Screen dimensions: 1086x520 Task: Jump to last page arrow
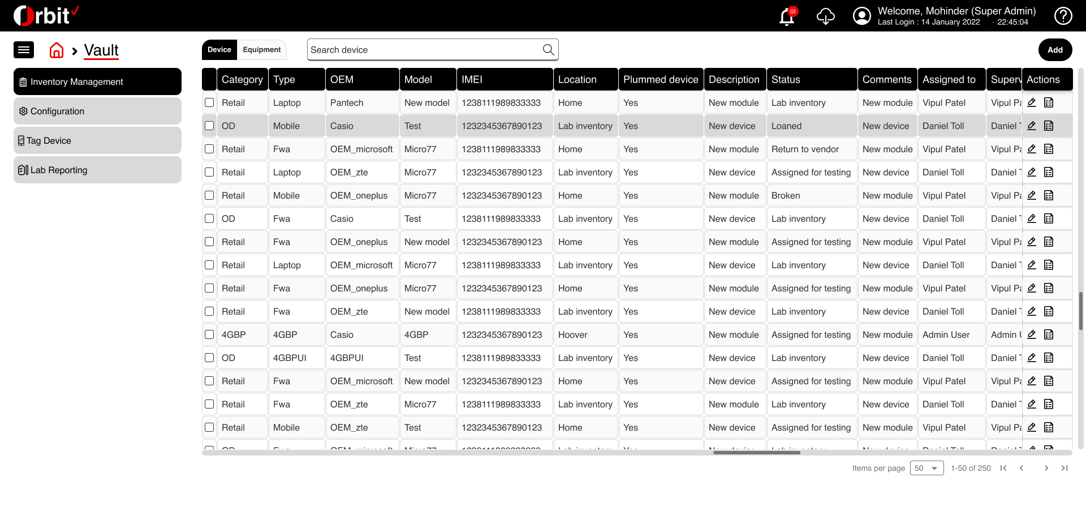1065,468
